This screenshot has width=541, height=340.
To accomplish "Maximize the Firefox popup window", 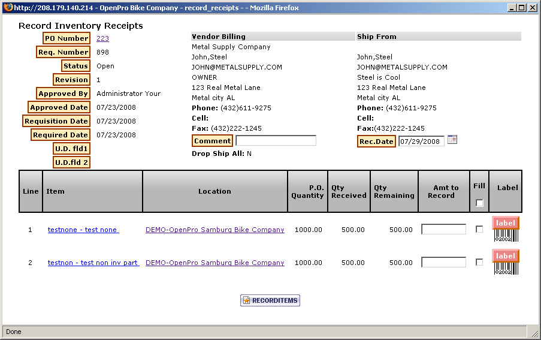I will (522, 8).
